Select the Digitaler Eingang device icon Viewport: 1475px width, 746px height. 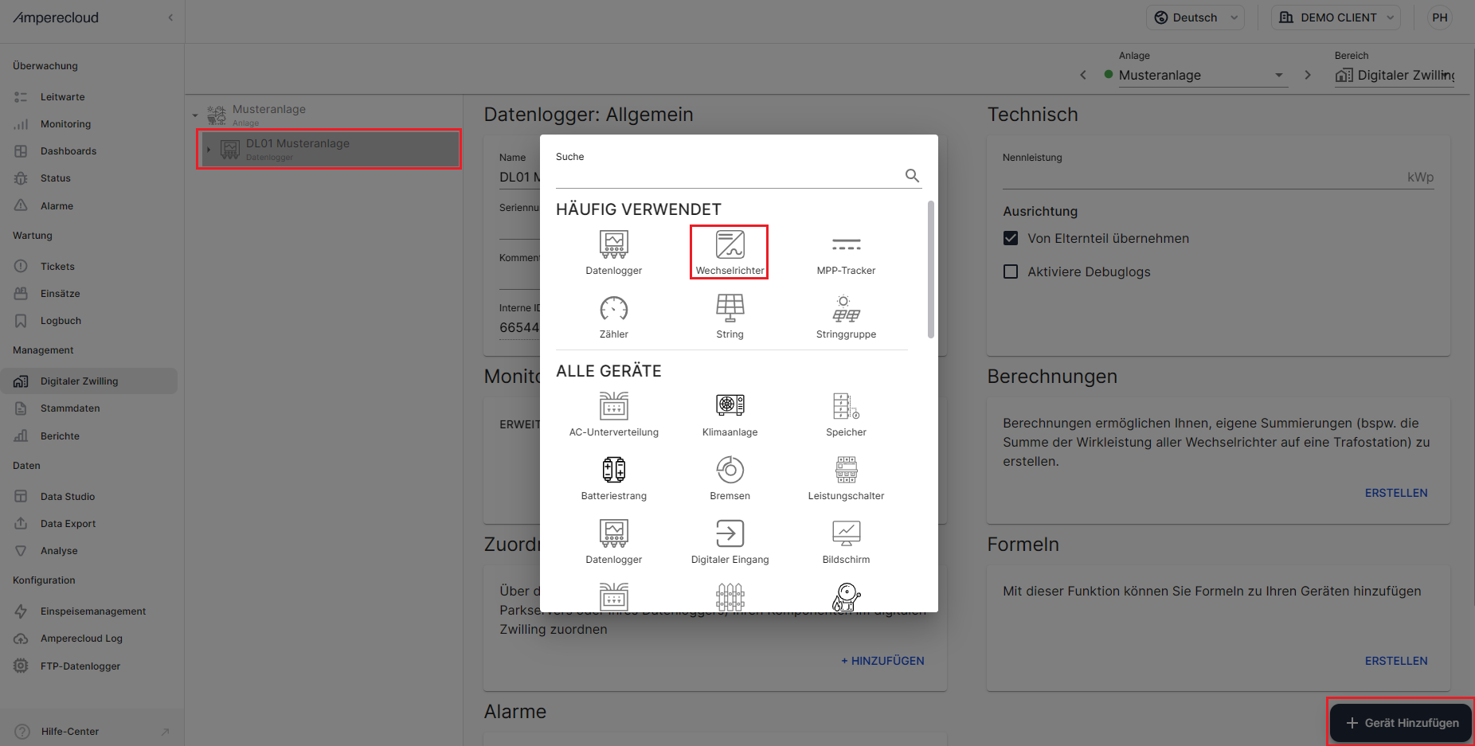pos(730,533)
